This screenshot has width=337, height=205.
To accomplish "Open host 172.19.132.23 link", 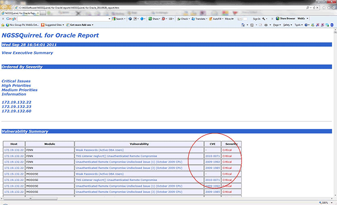I will (x=17, y=107).
